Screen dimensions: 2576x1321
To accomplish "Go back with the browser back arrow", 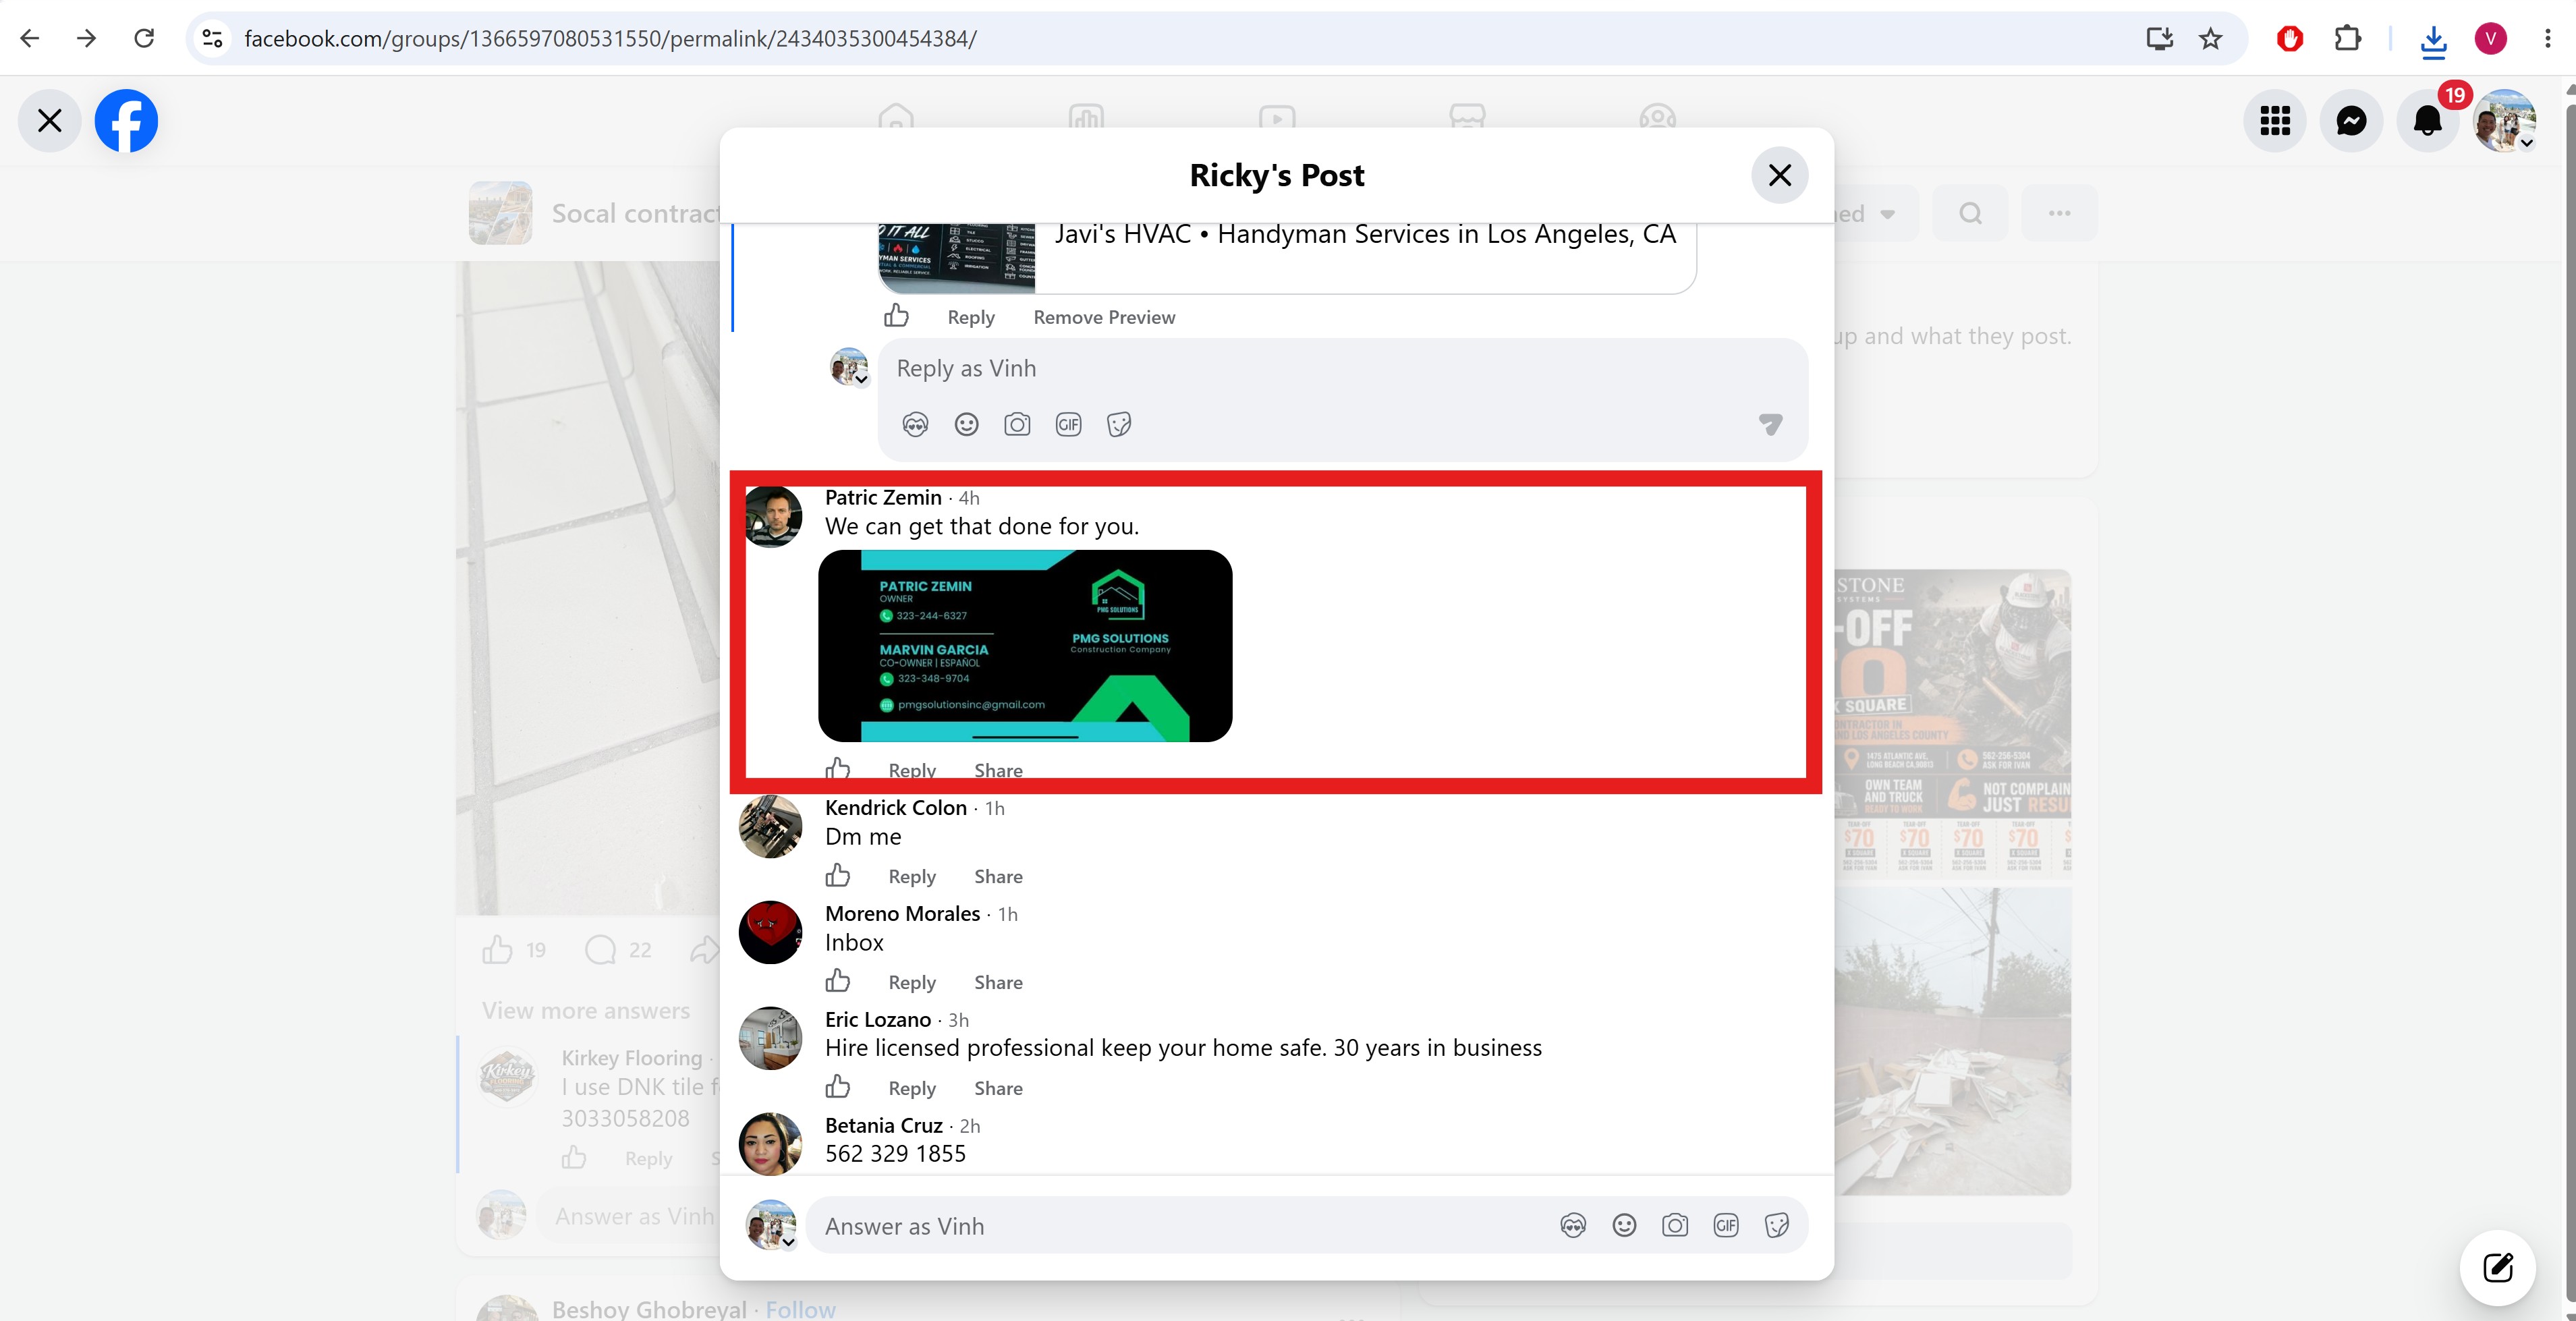I will click(x=30, y=38).
